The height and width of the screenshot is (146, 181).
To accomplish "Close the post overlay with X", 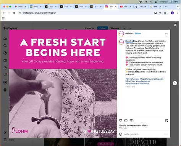I will [175, 25].
